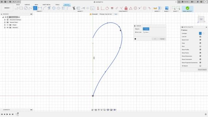Apply the Perpendicular constraint
Screen dimensions: 208x117
click(121, 8)
